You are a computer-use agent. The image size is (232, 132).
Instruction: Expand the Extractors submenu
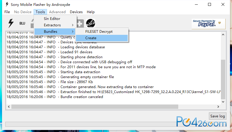56,25
